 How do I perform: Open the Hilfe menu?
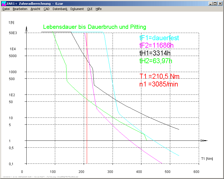point(99,9)
